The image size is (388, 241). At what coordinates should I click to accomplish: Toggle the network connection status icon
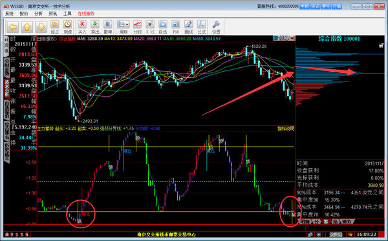pyautogui.click(x=310, y=234)
